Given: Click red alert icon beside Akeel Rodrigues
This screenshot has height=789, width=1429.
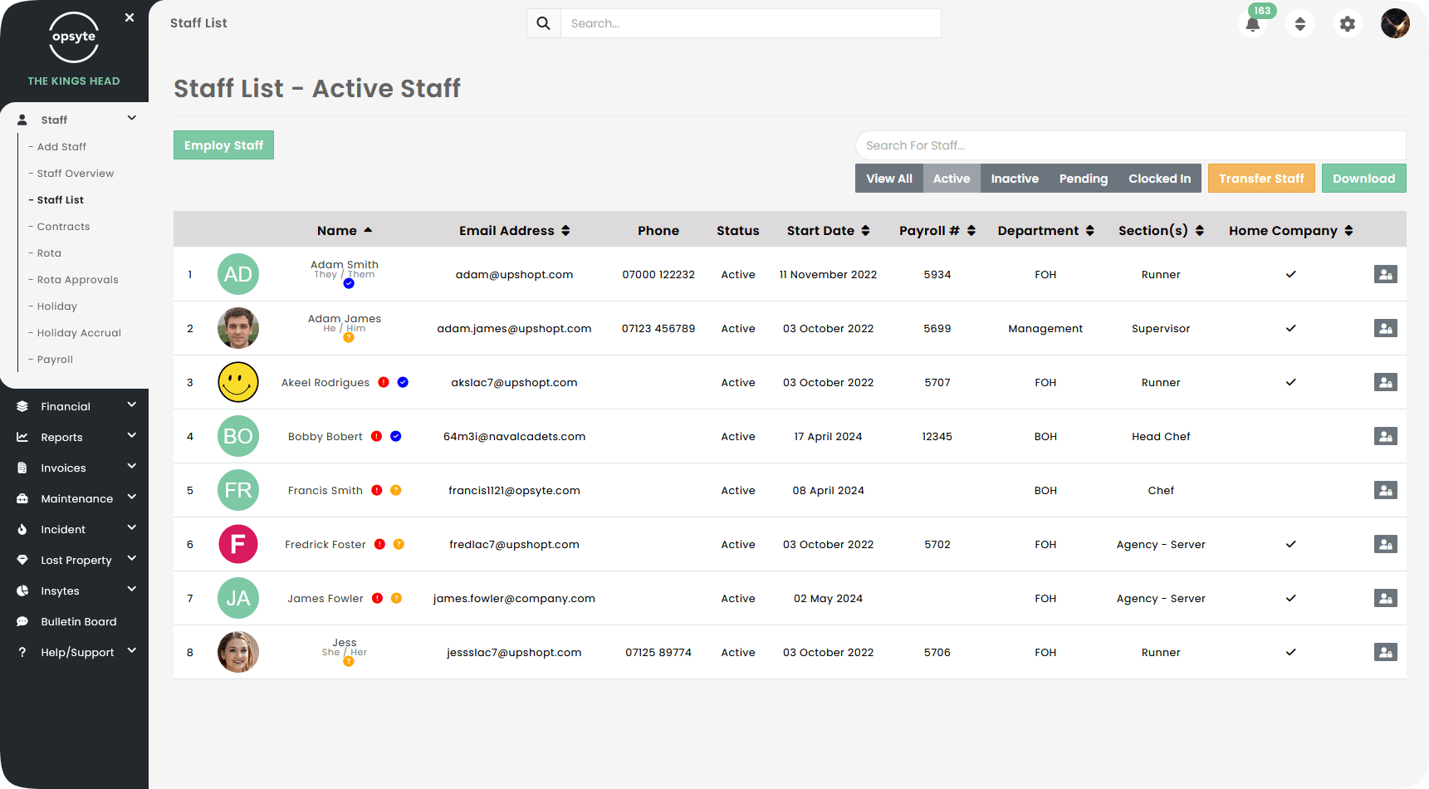Looking at the screenshot, I should coord(384,382).
